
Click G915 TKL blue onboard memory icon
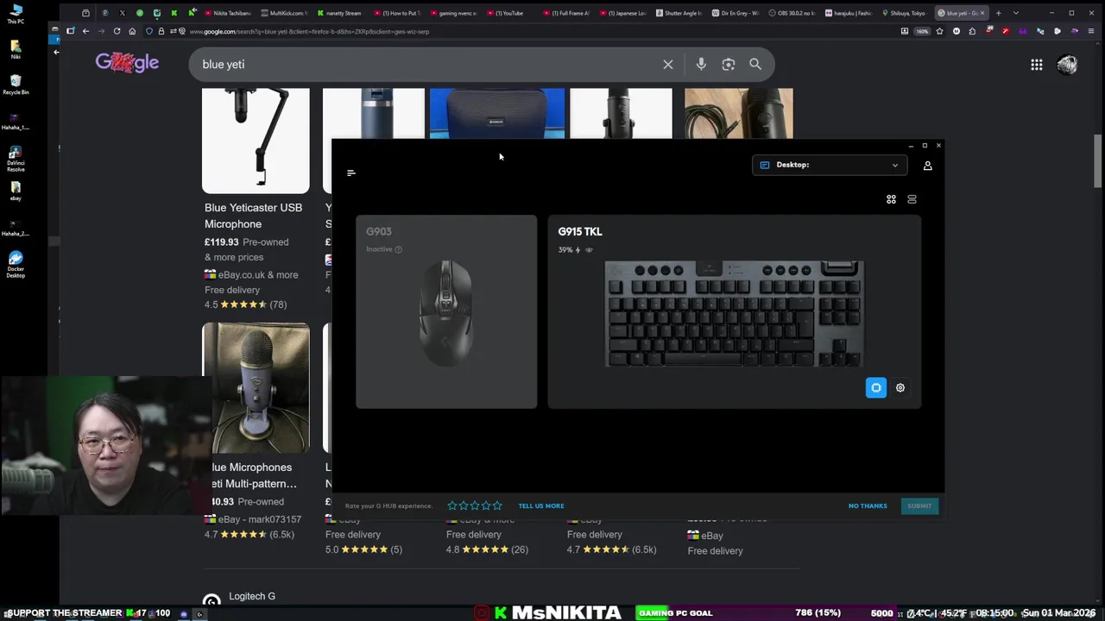pos(876,388)
